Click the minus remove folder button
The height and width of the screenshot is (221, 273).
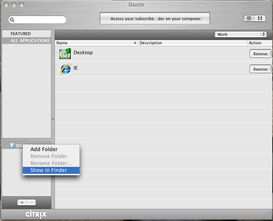point(31,202)
